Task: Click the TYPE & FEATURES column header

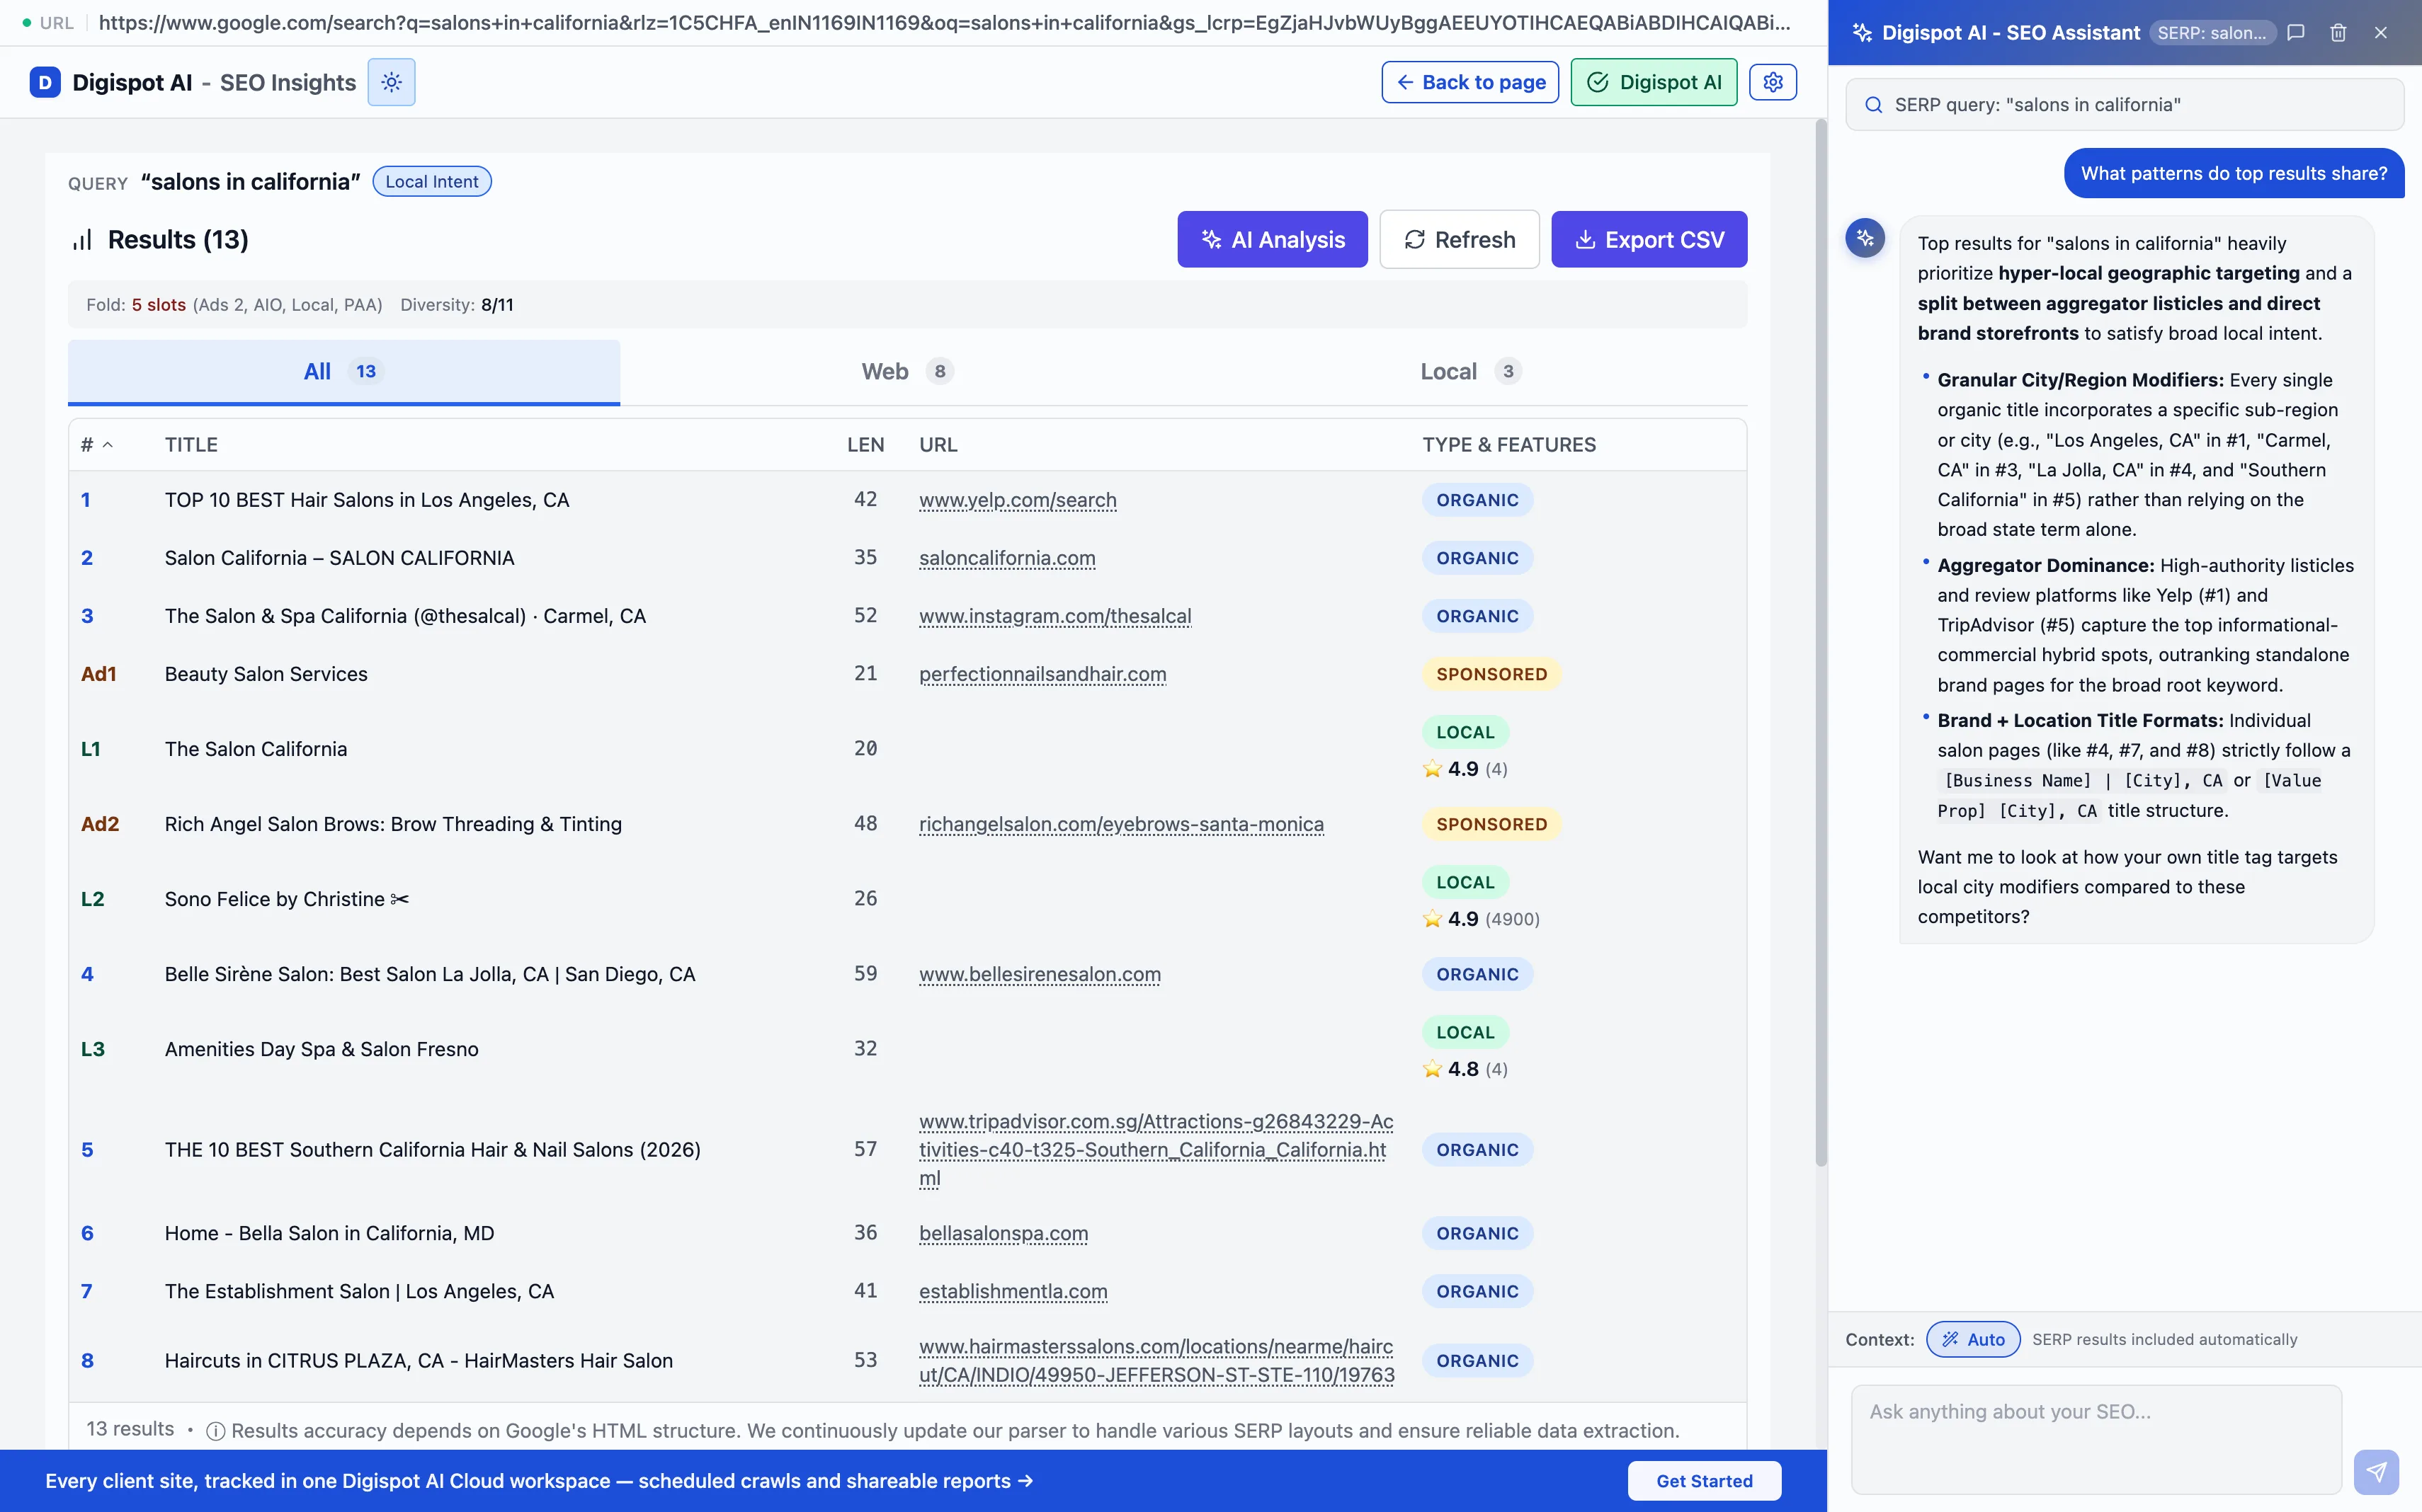Action: point(1508,445)
